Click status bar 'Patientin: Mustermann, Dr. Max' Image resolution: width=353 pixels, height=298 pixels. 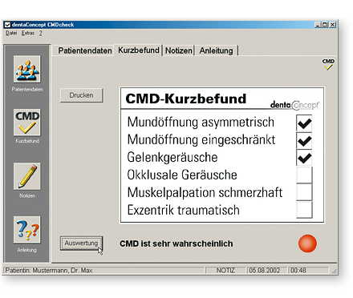click(x=49, y=271)
